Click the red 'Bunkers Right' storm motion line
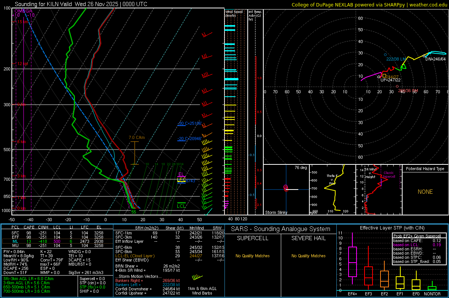This screenshot has width=449, height=298. pos(148,280)
